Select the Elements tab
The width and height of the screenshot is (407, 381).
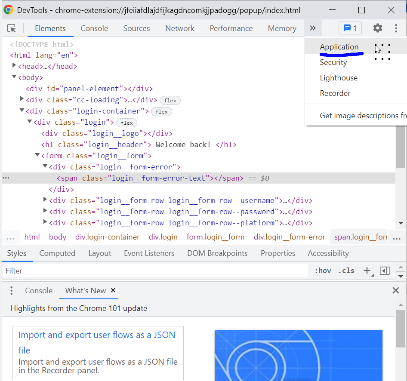click(50, 28)
